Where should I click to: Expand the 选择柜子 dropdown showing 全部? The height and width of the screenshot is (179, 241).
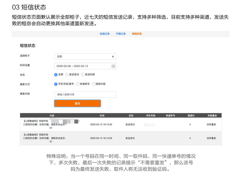pos(85,57)
